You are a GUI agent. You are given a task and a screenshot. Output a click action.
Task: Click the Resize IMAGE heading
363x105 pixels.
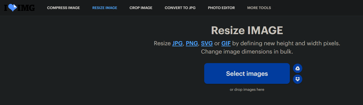pos(247,31)
